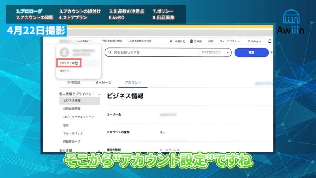This screenshot has height=178, width=316.
Task: Click the magnifier icon in the search box
Action: tap(109, 53)
